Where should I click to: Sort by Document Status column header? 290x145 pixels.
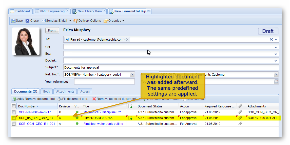coord(157,106)
